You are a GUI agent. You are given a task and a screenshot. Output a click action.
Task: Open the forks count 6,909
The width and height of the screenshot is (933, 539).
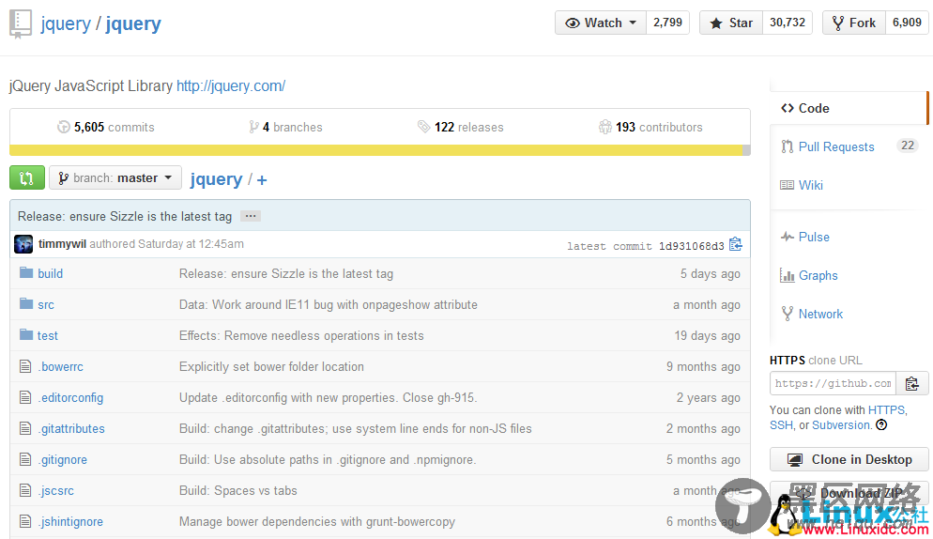(x=907, y=23)
